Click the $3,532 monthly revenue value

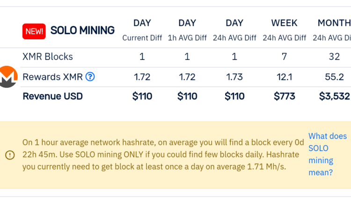pyautogui.click(x=334, y=96)
